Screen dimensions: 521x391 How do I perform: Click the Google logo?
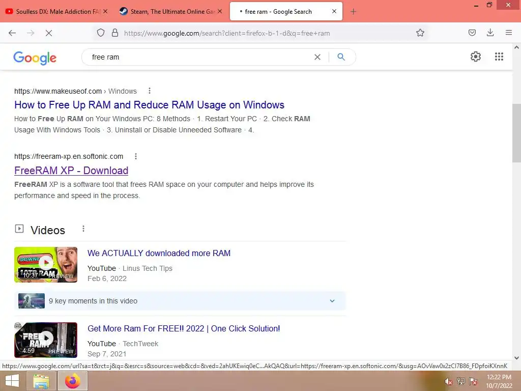35,58
